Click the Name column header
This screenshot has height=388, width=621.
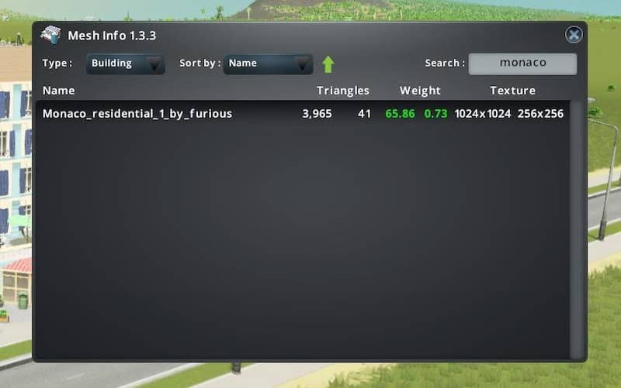59,91
